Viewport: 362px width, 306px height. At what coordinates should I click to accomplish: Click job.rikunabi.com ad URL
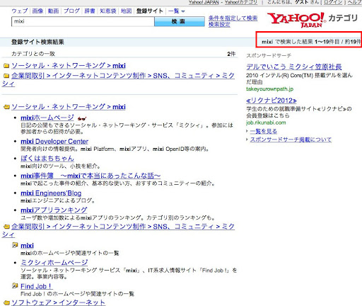click(266, 123)
